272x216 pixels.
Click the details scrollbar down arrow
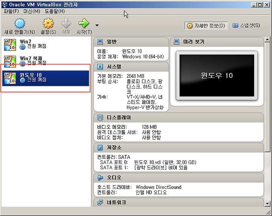tap(267, 204)
